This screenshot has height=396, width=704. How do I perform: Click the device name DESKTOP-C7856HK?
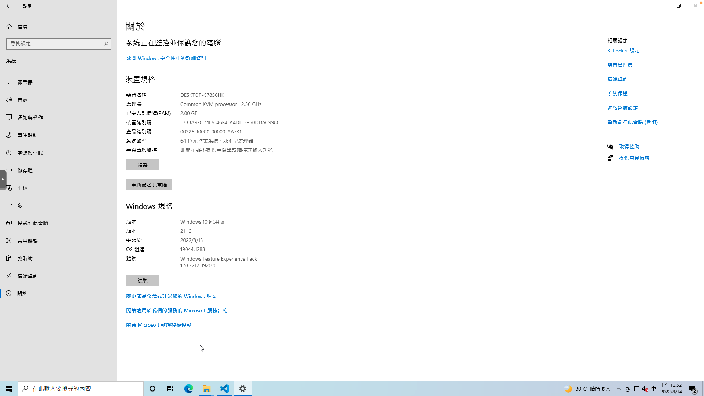coord(202,95)
